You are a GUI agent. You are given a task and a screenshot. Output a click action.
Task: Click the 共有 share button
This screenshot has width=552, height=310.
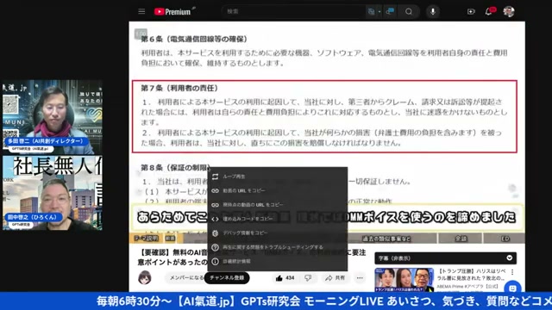point(336,278)
